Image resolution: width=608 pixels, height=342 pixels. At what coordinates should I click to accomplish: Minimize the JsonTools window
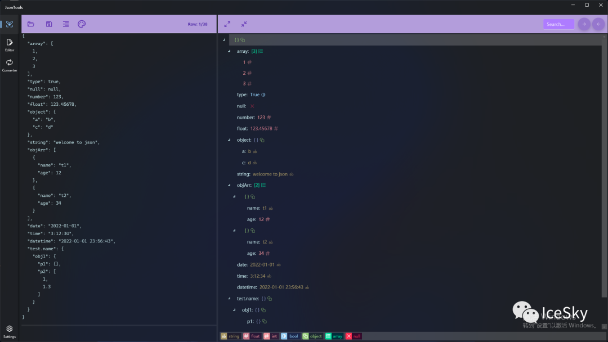click(573, 5)
